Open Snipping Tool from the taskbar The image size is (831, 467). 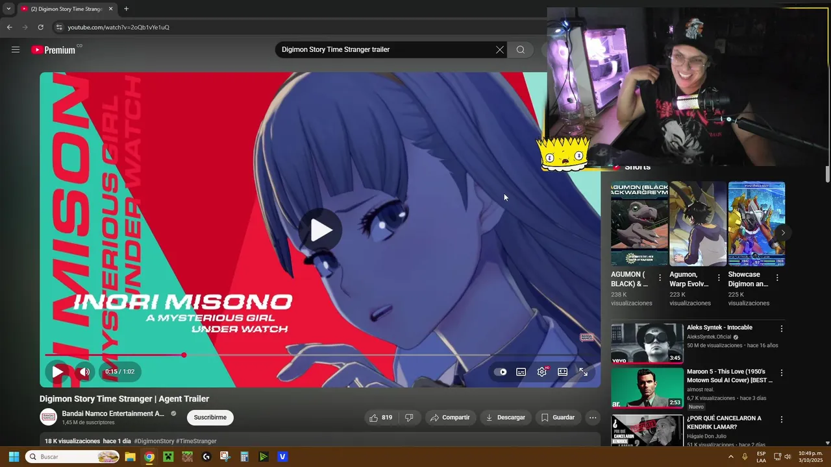pos(225,457)
